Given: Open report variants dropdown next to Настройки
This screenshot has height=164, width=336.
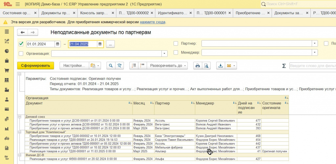Looking at the screenshot, I should click(x=95, y=66).
